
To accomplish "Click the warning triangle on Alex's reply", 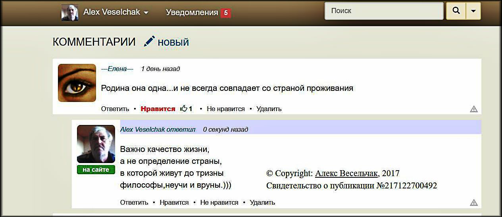I will click(x=474, y=203).
